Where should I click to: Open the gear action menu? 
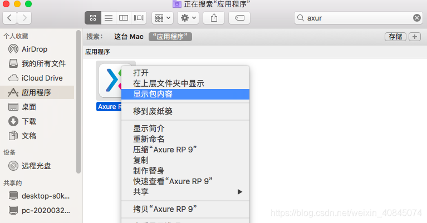point(188,18)
